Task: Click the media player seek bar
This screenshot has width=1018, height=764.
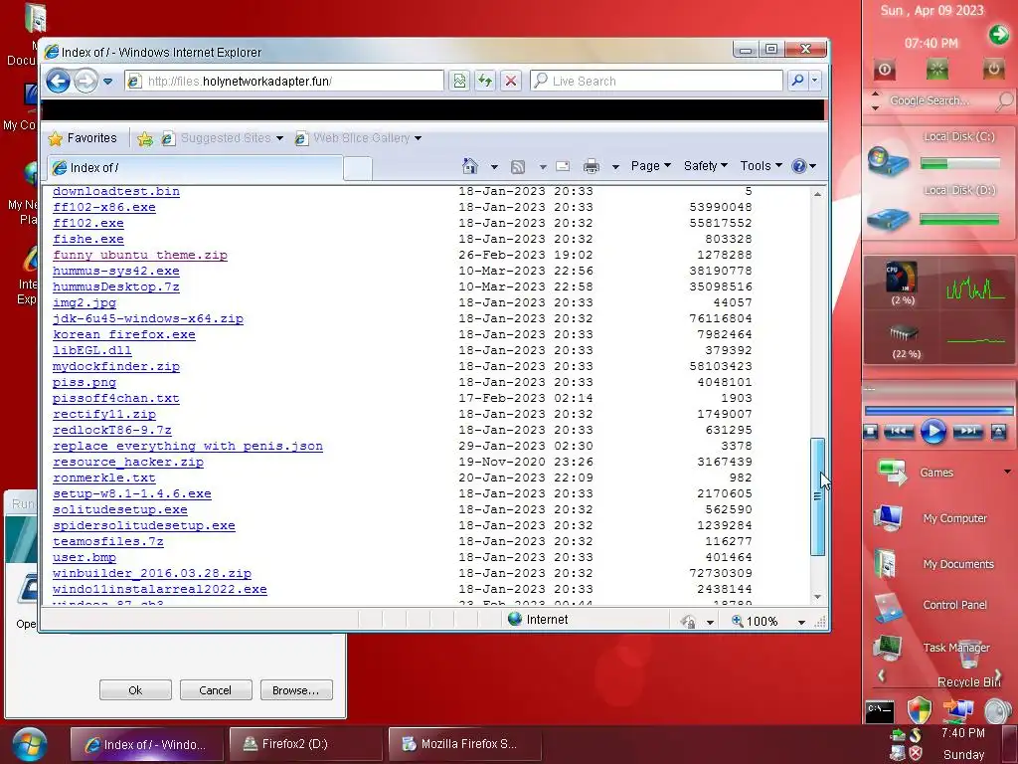Action: coord(938,411)
